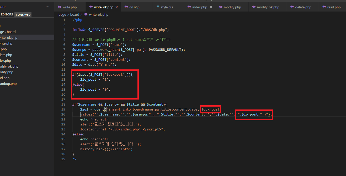Close the write_ok.php editor tab
346x176 pixels.
point(116,7)
